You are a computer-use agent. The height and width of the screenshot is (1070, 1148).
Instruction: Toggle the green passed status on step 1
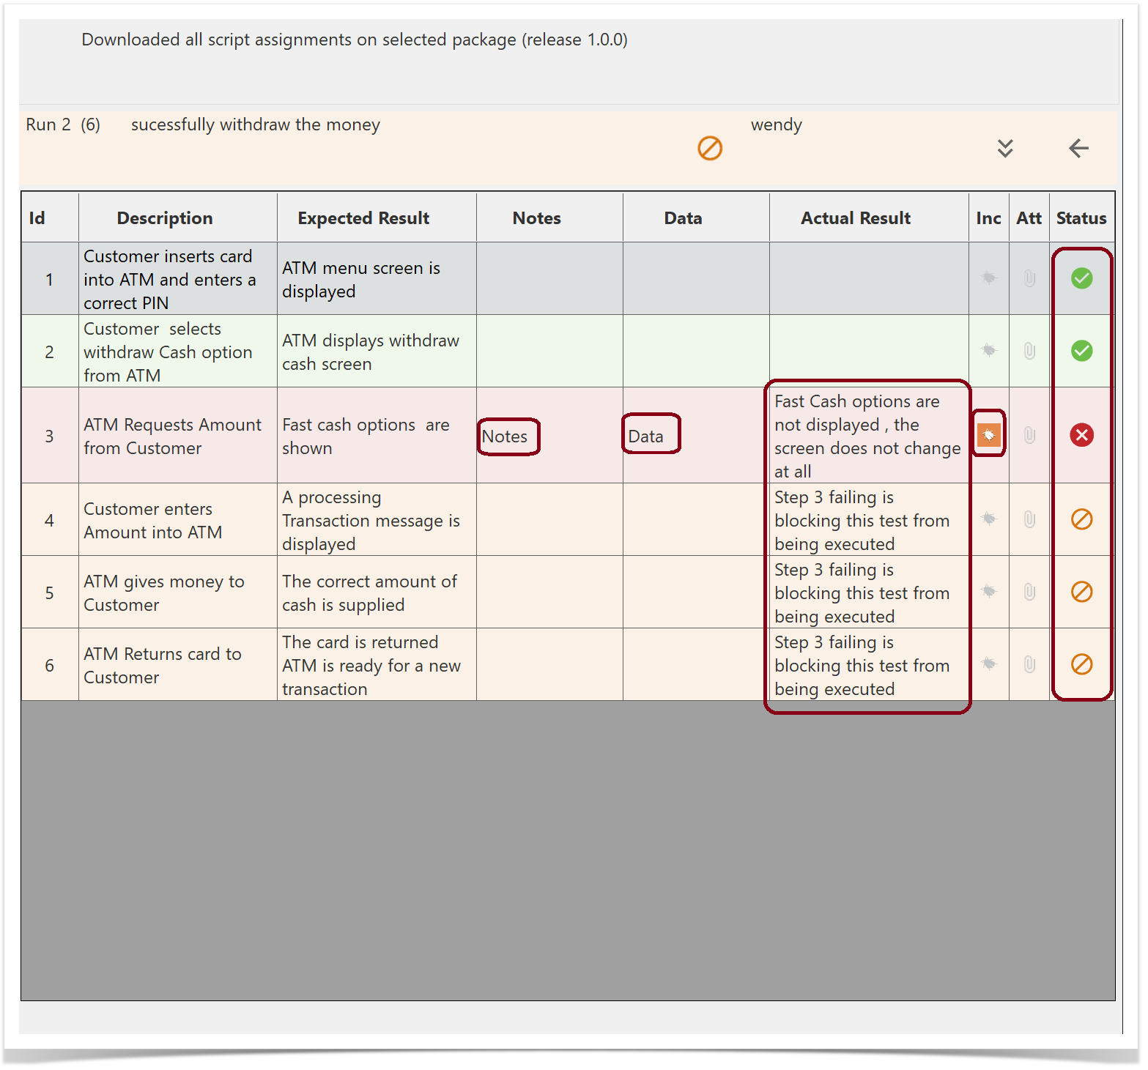click(1081, 278)
